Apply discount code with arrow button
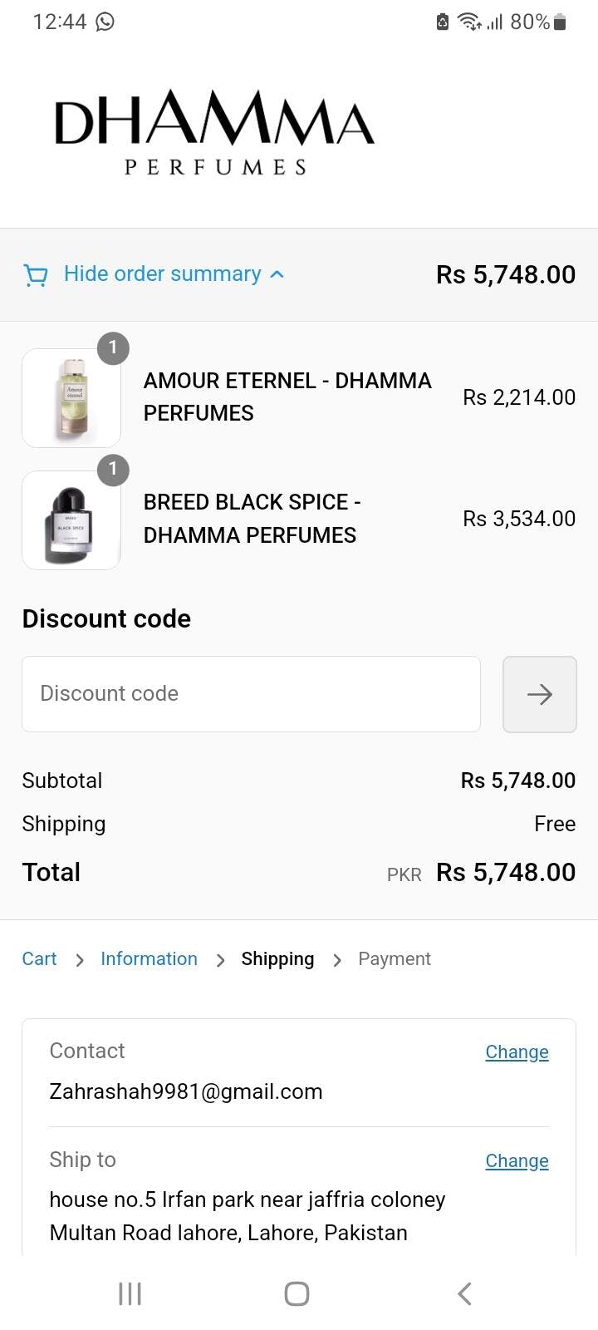Screen dimensions: 598x1330 point(539,694)
